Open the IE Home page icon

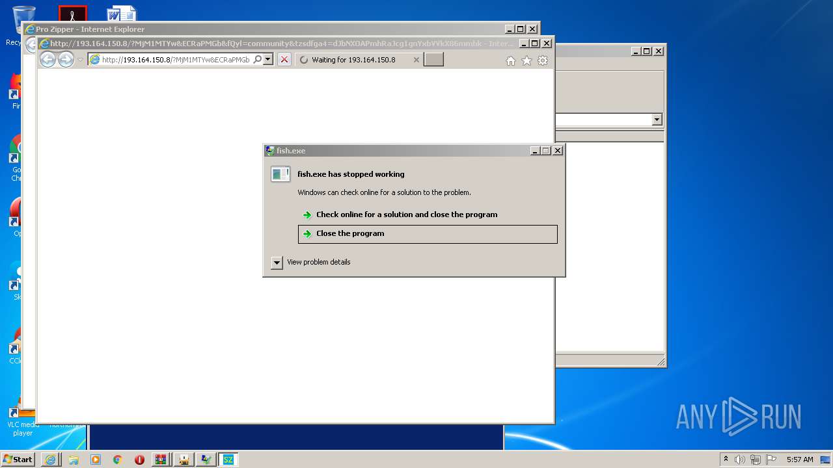coord(511,60)
